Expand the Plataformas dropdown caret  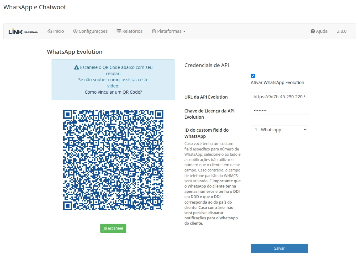click(184, 32)
